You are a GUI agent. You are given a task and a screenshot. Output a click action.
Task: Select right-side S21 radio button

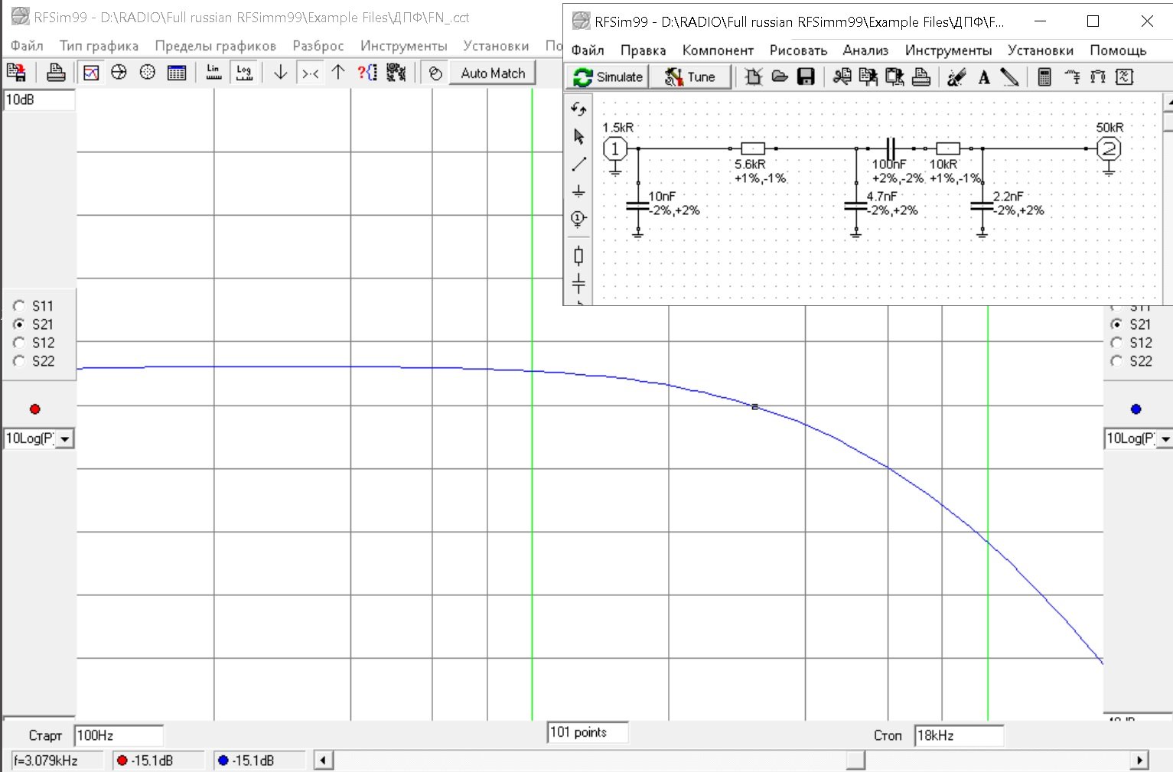click(1116, 324)
